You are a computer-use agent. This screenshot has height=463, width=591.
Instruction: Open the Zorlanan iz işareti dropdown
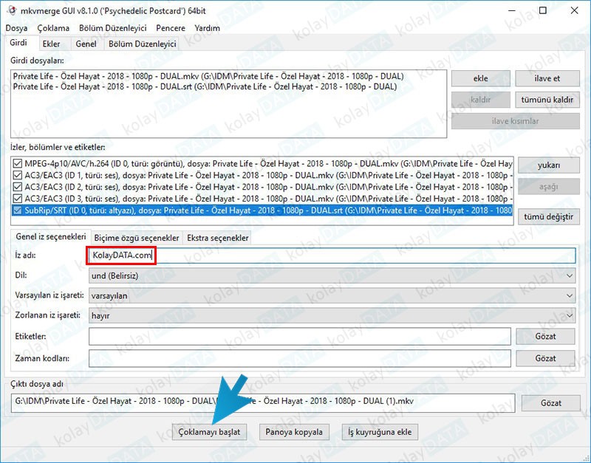tap(331, 315)
